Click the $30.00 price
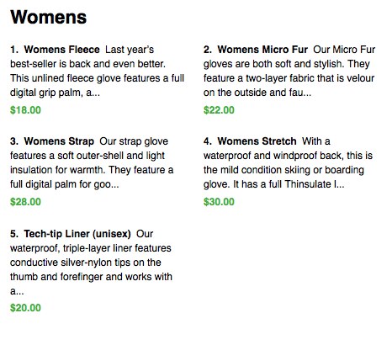This screenshot has height=345, width=392. click(x=219, y=202)
